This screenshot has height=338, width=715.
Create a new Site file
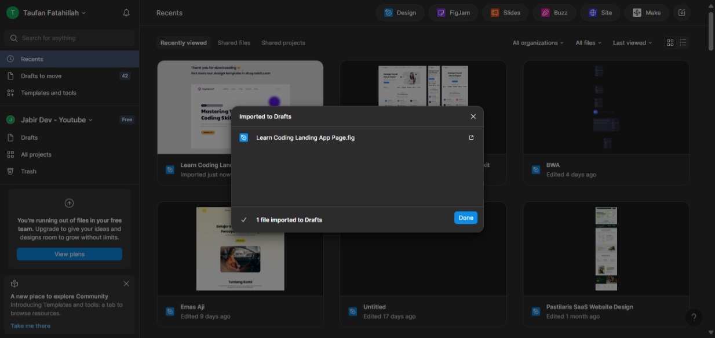tap(600, 13)
